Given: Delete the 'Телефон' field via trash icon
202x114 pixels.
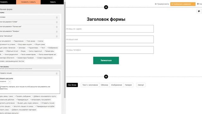Looking at the screenshot, I should tap(57, 32).
